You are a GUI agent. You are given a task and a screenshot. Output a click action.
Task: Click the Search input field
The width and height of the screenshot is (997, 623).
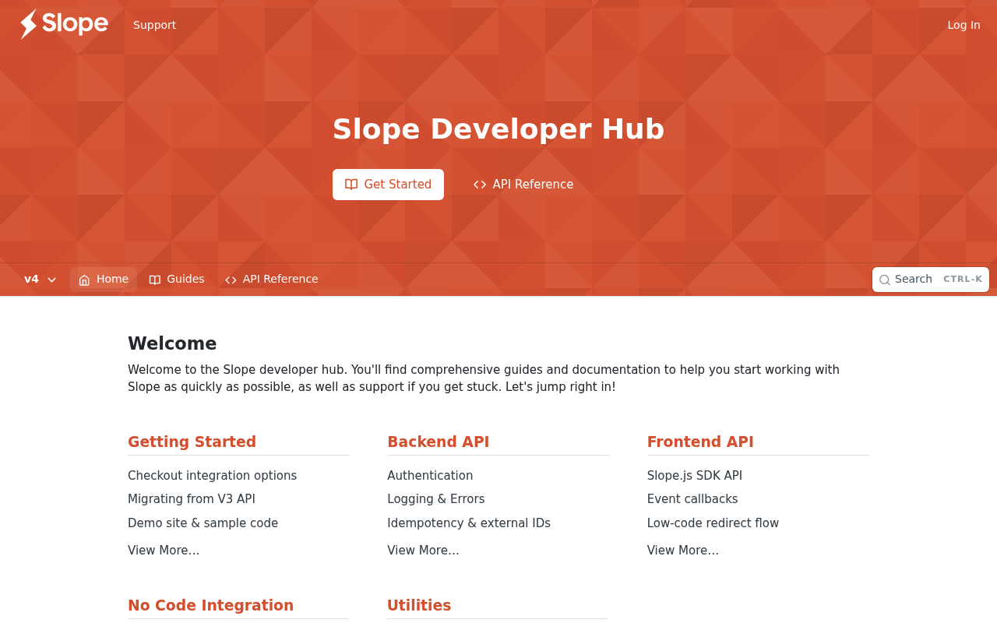(x=931, y=280)
